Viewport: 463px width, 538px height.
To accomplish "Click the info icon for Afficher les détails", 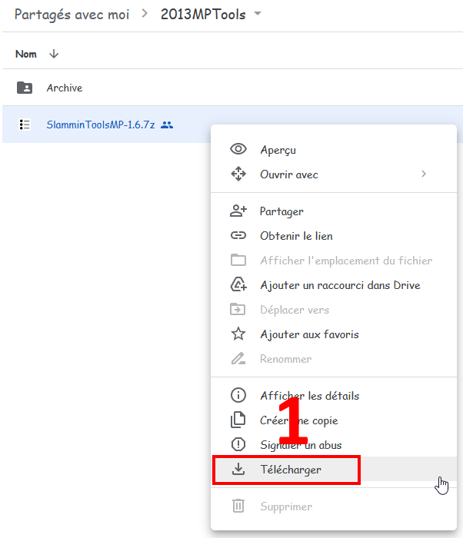I will point(238,396).
